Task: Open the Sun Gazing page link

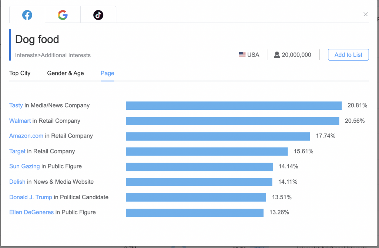Action: 24,166
